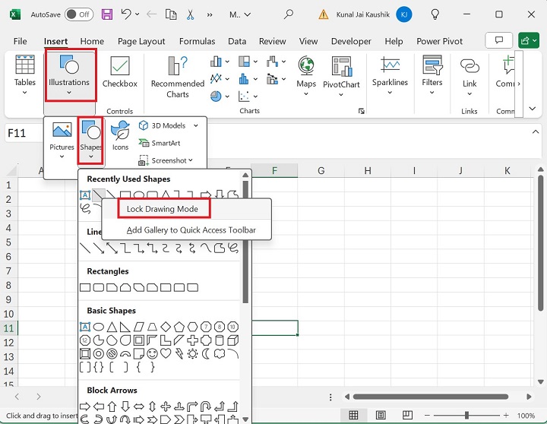Toggle the AutoSave switch
Screen dimensions: 547x424
click(x=79, y=14)
